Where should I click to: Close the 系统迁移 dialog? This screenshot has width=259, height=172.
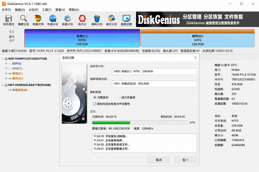[195, 58]
